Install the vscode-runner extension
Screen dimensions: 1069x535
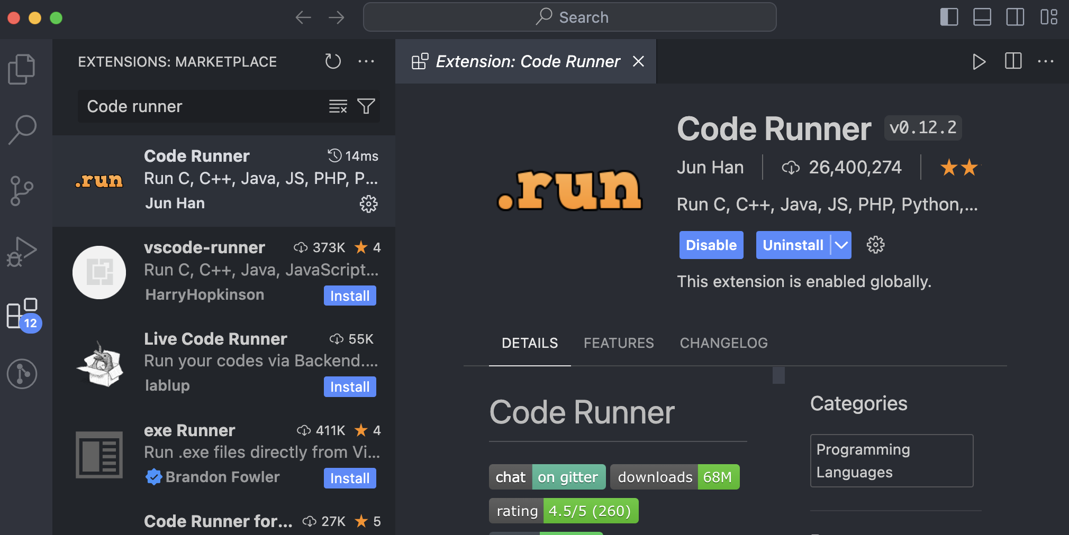[x=349, y=296]
